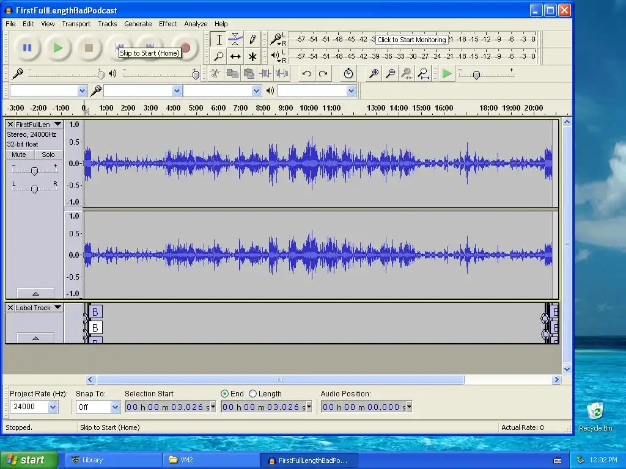Open the Project Rate dropdown

pos(53,407)
